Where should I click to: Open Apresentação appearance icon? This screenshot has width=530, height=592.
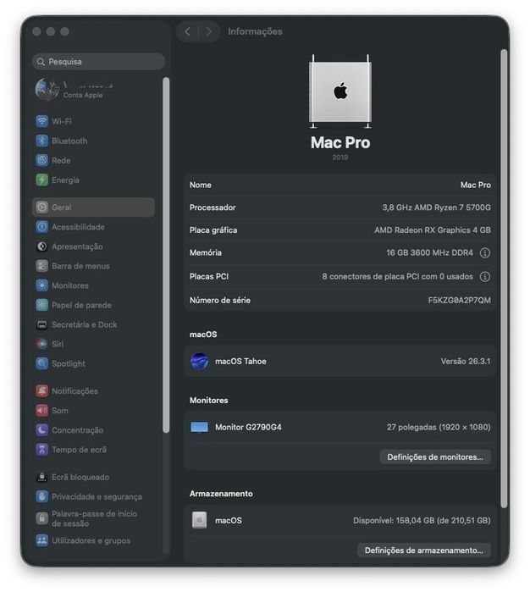click(x=41, y=246)
